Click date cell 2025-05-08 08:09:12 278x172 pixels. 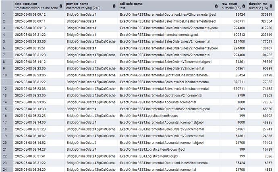(x=38, y=14)
